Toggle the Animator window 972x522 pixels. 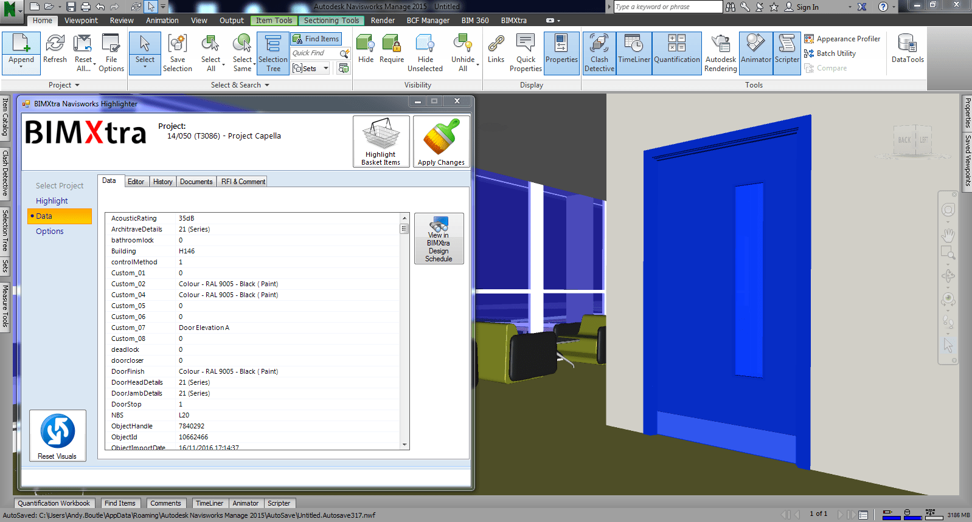(x=756, y=53)
